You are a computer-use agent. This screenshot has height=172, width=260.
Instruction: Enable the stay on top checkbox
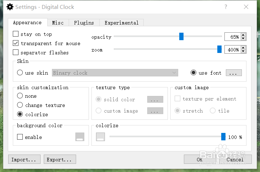[16, 34]
